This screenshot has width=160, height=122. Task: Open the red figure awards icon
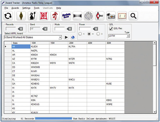pos(55,16)
